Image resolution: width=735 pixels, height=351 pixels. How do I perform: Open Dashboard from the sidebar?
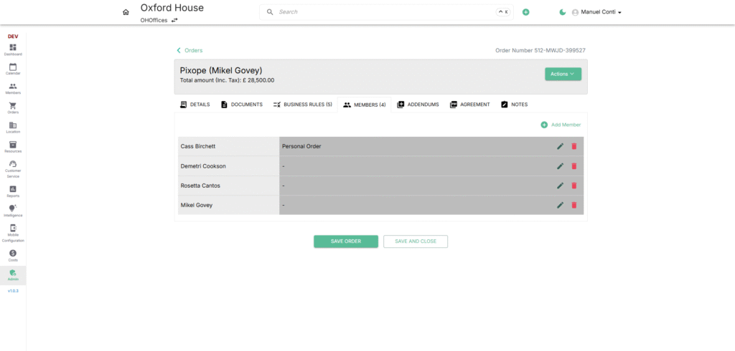[13, 49]
